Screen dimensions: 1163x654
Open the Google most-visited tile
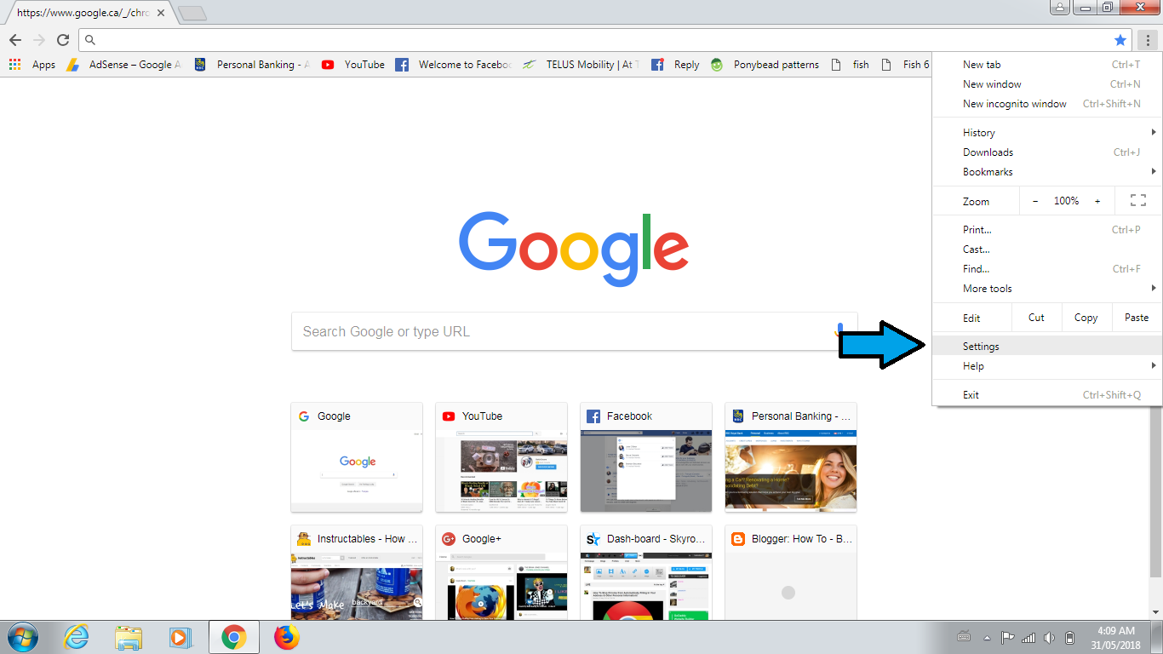(357, 457)
